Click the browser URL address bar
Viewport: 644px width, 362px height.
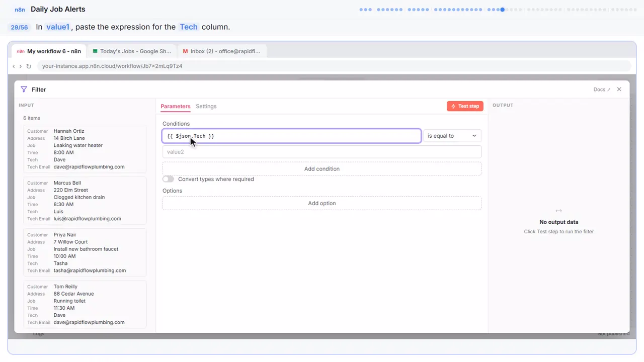pos(334,66)
